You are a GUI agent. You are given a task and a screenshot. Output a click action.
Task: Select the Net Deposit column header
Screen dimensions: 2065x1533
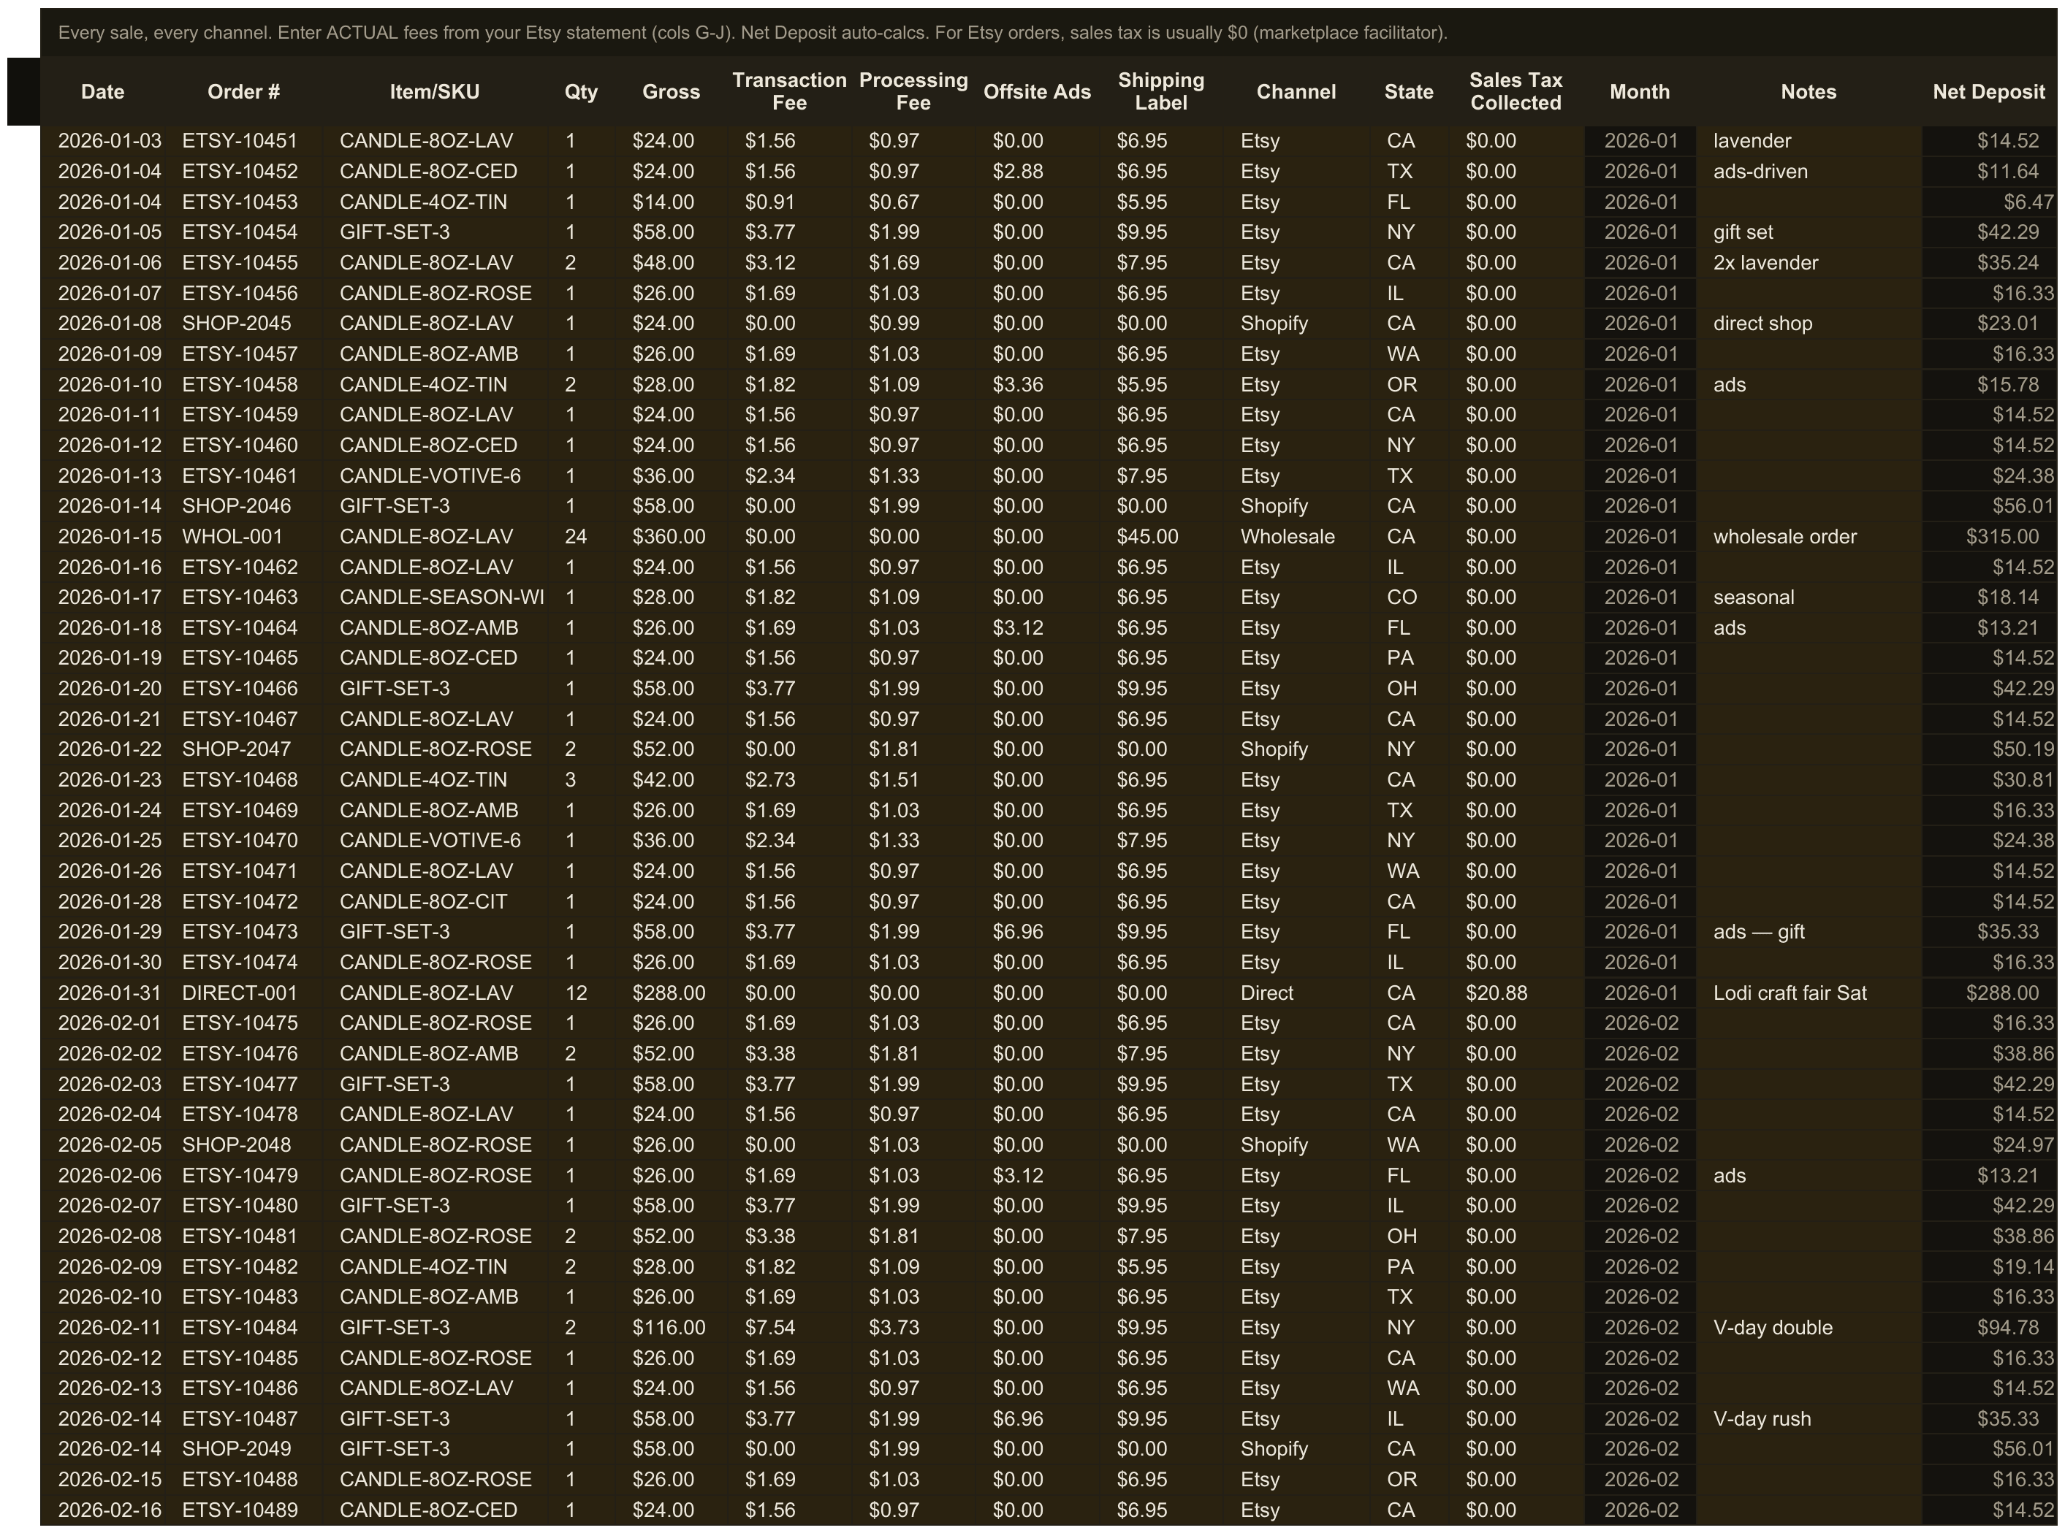[1989, 92]
